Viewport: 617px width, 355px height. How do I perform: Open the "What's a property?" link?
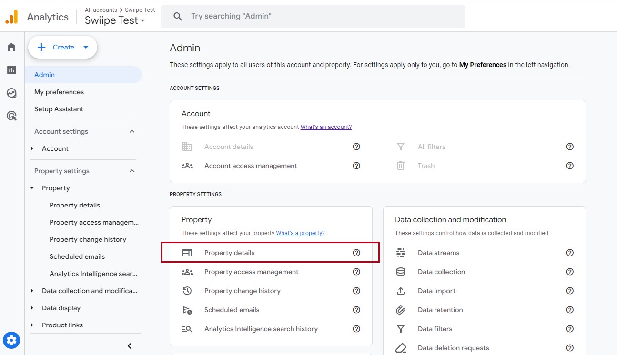pos(300,233)
